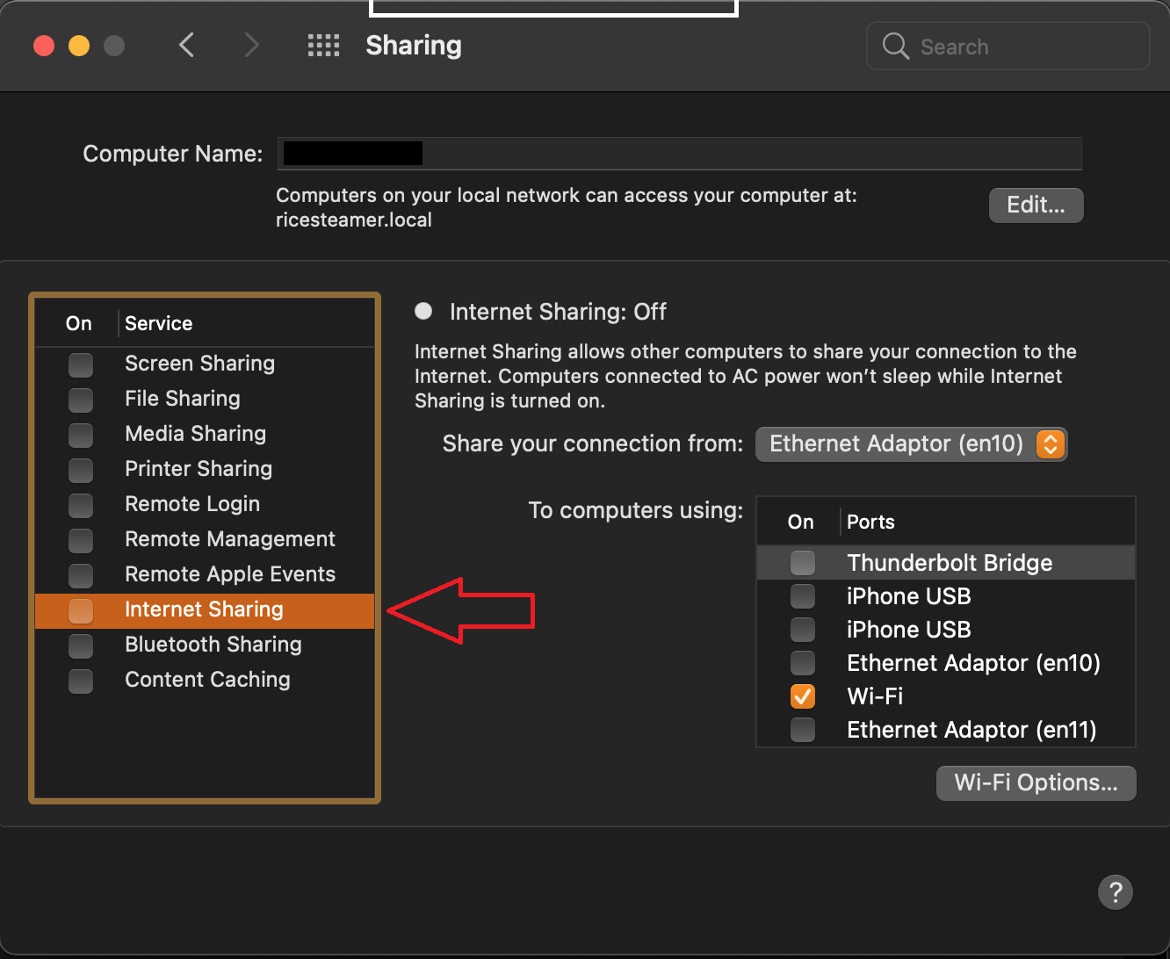Enable the File Sharing checkbox
Image resolution: width=1170 pixels, height=959 pixels.
pyautogui.click(x=81, y=399)
